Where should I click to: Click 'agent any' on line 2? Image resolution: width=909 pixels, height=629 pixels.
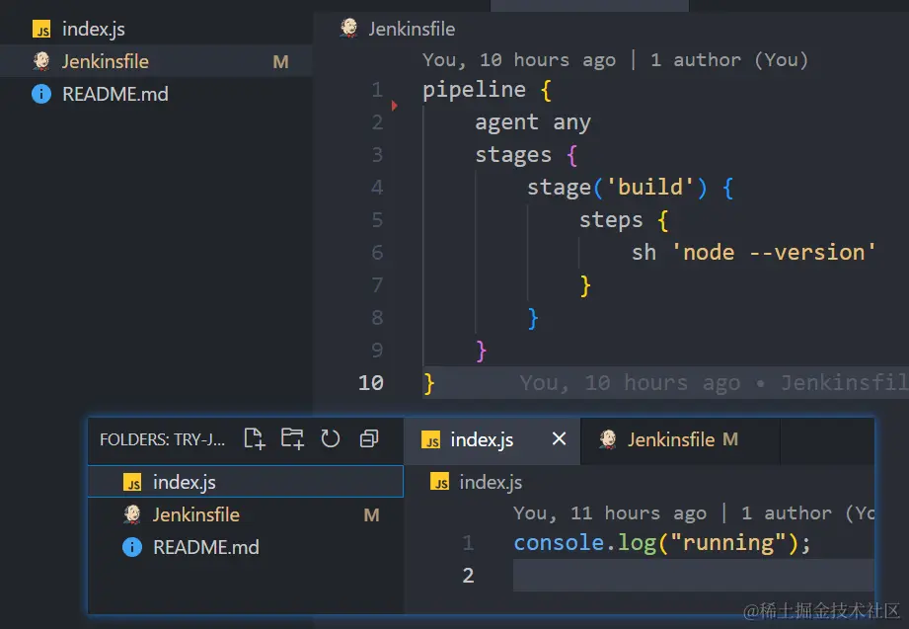(x=533, y=122)
